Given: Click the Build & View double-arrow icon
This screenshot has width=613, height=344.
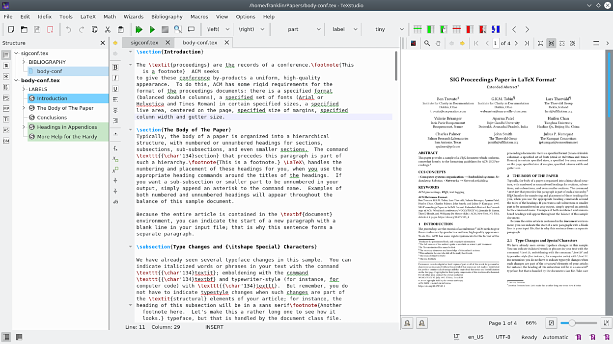Looking at the screenshot, I should [139, 29].
